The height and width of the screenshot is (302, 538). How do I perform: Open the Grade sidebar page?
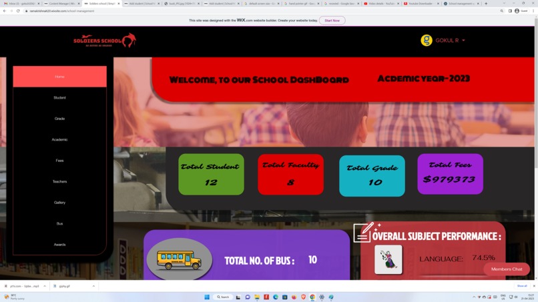pos(59,119)
